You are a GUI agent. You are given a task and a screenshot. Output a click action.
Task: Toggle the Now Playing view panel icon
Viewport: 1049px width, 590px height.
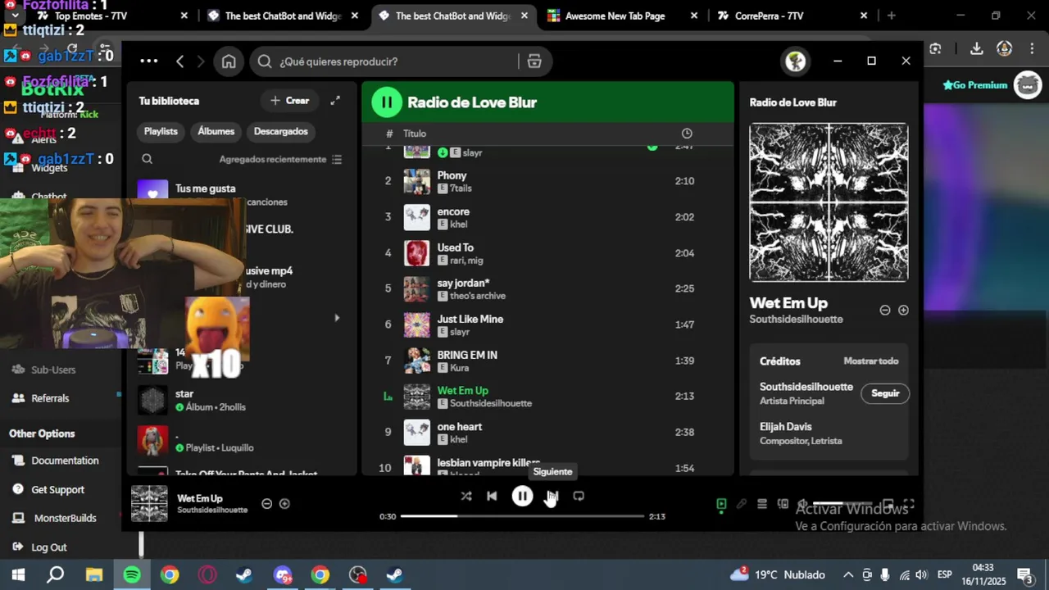point(721,504)
